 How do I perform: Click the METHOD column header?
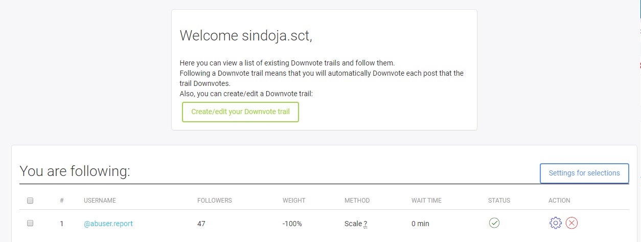(357, 201)
